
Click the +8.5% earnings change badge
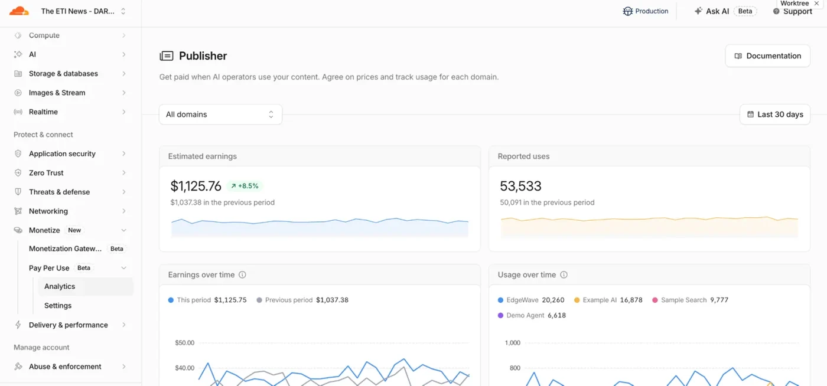tap(245, 186)
